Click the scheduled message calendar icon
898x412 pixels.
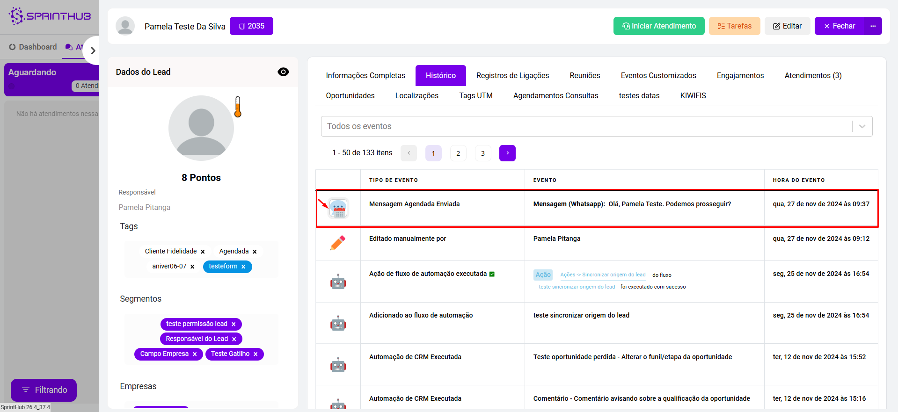pos(338,209)
